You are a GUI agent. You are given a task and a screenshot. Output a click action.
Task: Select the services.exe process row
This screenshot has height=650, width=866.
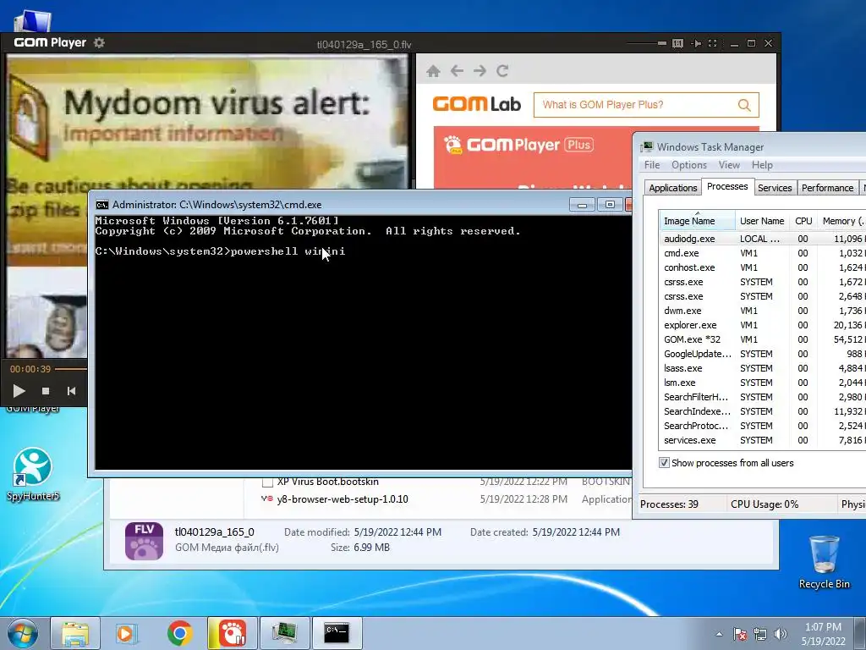pyautogui.click(x=762, y=440)
